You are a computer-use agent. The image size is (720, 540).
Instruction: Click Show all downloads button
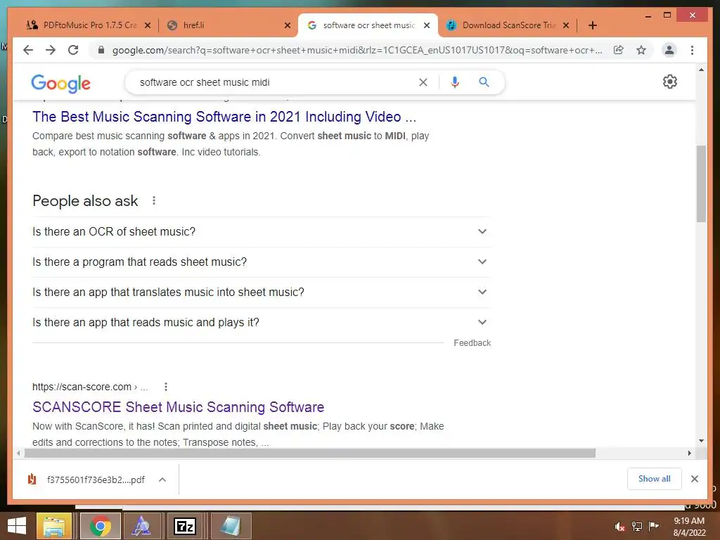[655, 478]
